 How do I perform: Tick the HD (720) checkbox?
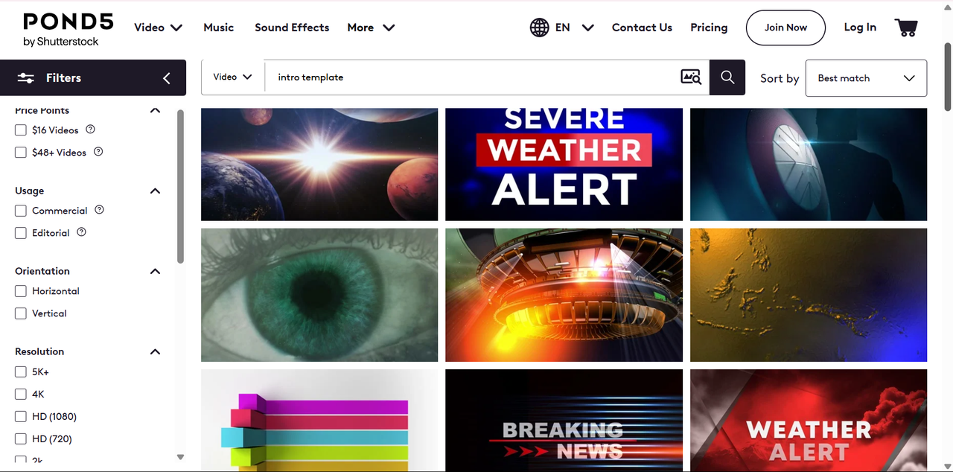21,438
